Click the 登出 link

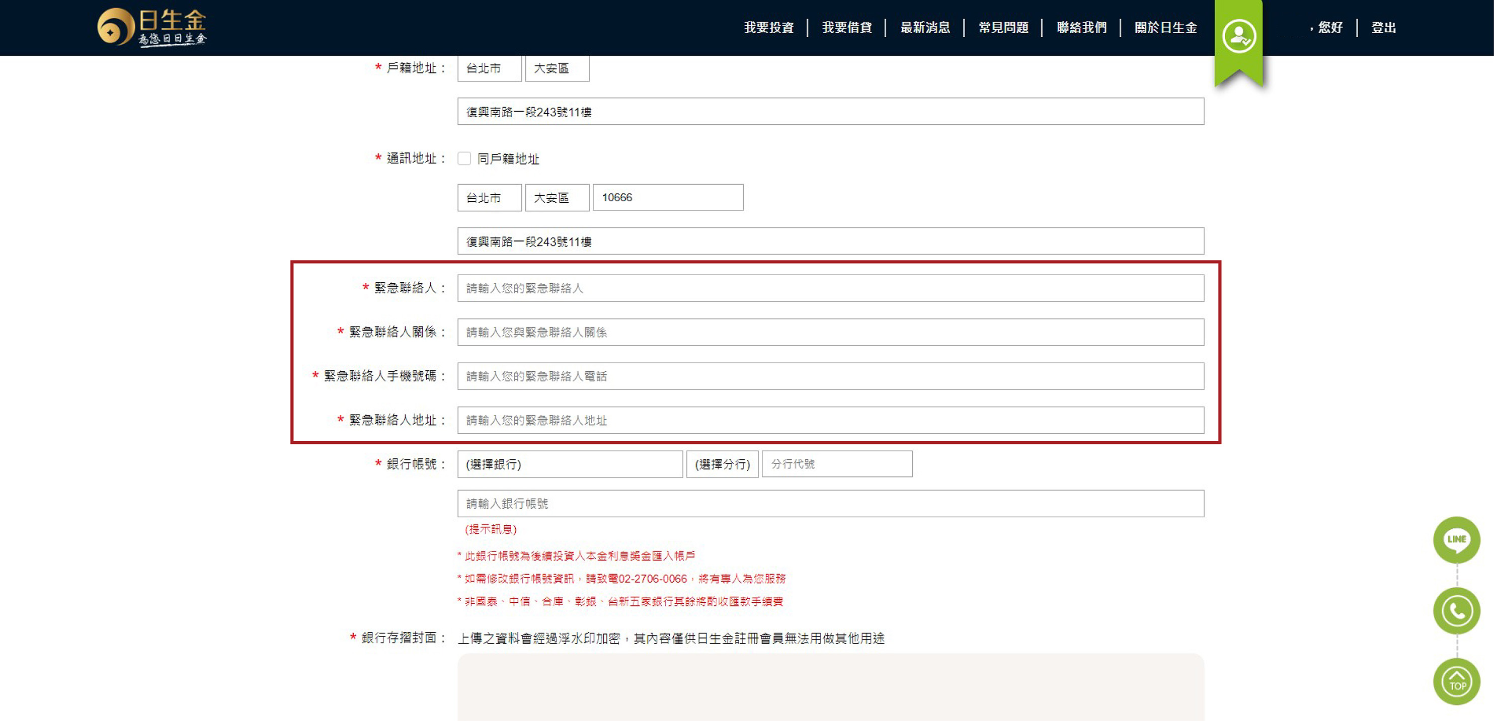click(1383, 27)
